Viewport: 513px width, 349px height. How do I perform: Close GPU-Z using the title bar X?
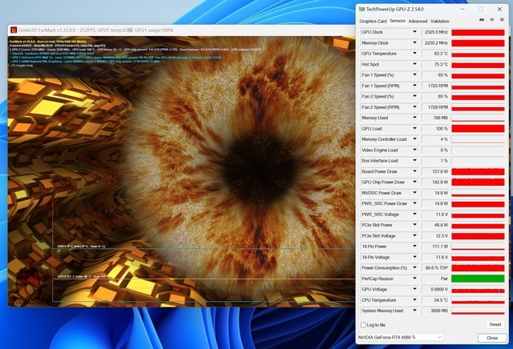pos(501,9)
